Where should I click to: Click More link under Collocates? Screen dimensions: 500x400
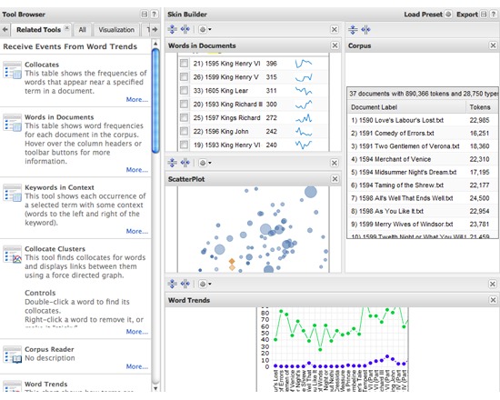click(136, 99)
